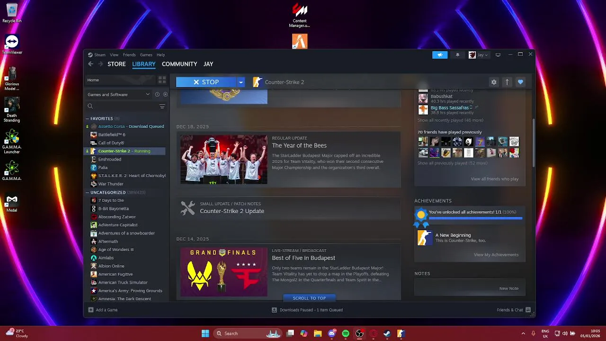Screen dimensions: 606x341
Task: Switch to the Store tab
Action: point(116,64)
